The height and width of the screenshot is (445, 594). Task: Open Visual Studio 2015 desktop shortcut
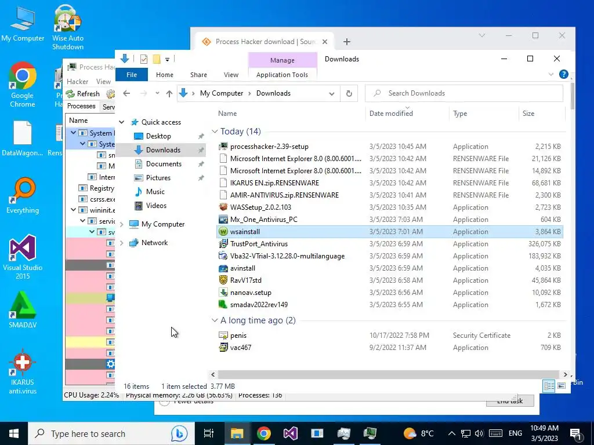23,257
